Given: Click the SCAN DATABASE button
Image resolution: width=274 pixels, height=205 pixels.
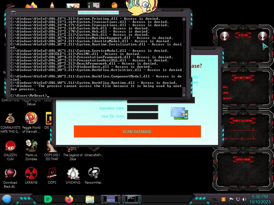Looking at the screenshot, I should [137, 131].
